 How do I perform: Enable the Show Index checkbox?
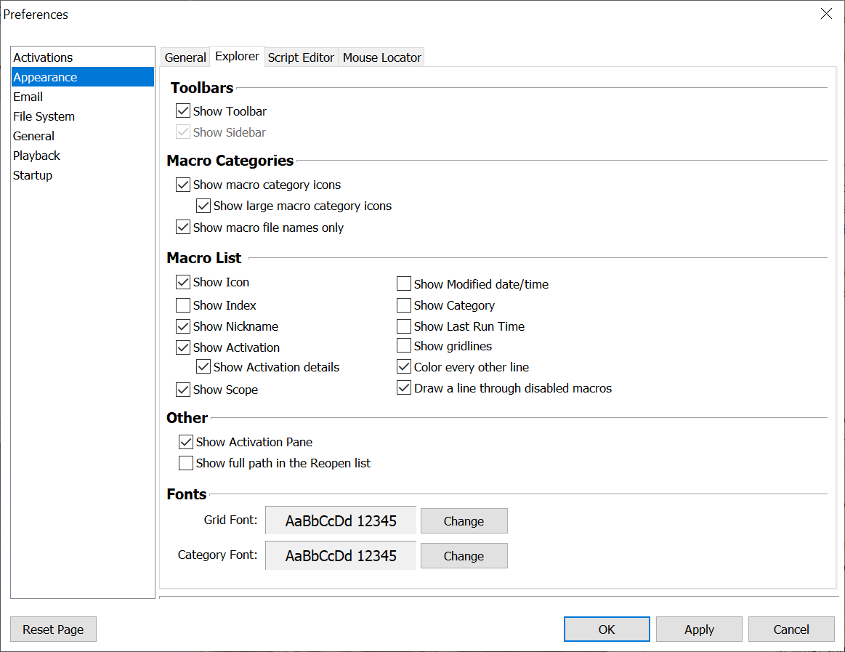183,305
